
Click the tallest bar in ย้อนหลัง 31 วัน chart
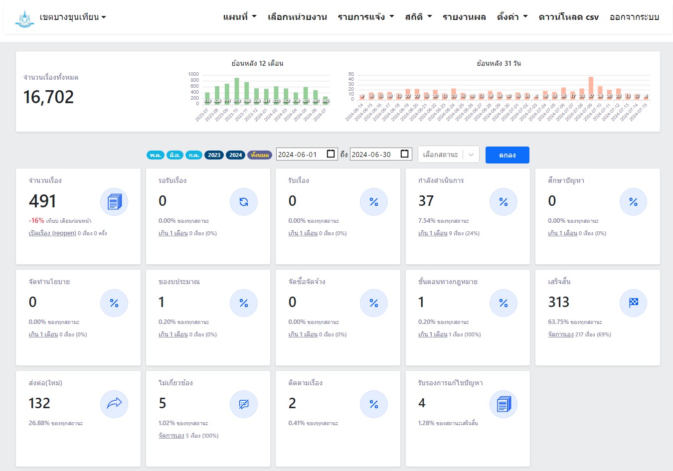tap(591, 88)
